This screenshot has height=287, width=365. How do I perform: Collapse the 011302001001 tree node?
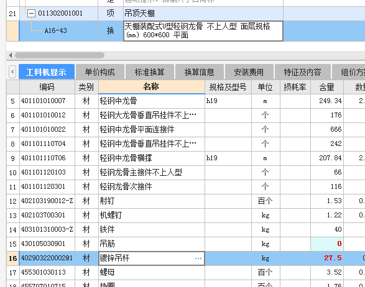(31, 13)
